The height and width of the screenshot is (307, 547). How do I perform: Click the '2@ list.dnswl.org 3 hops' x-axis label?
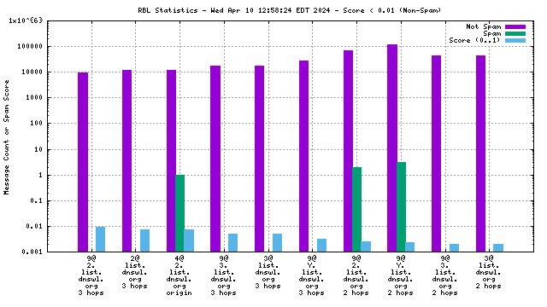tap(135, 272)
